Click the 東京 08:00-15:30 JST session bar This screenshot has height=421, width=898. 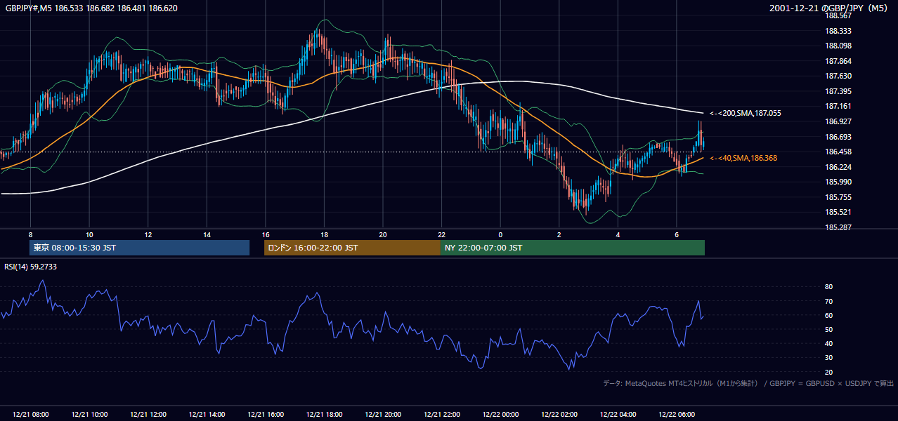coord(140,248)
